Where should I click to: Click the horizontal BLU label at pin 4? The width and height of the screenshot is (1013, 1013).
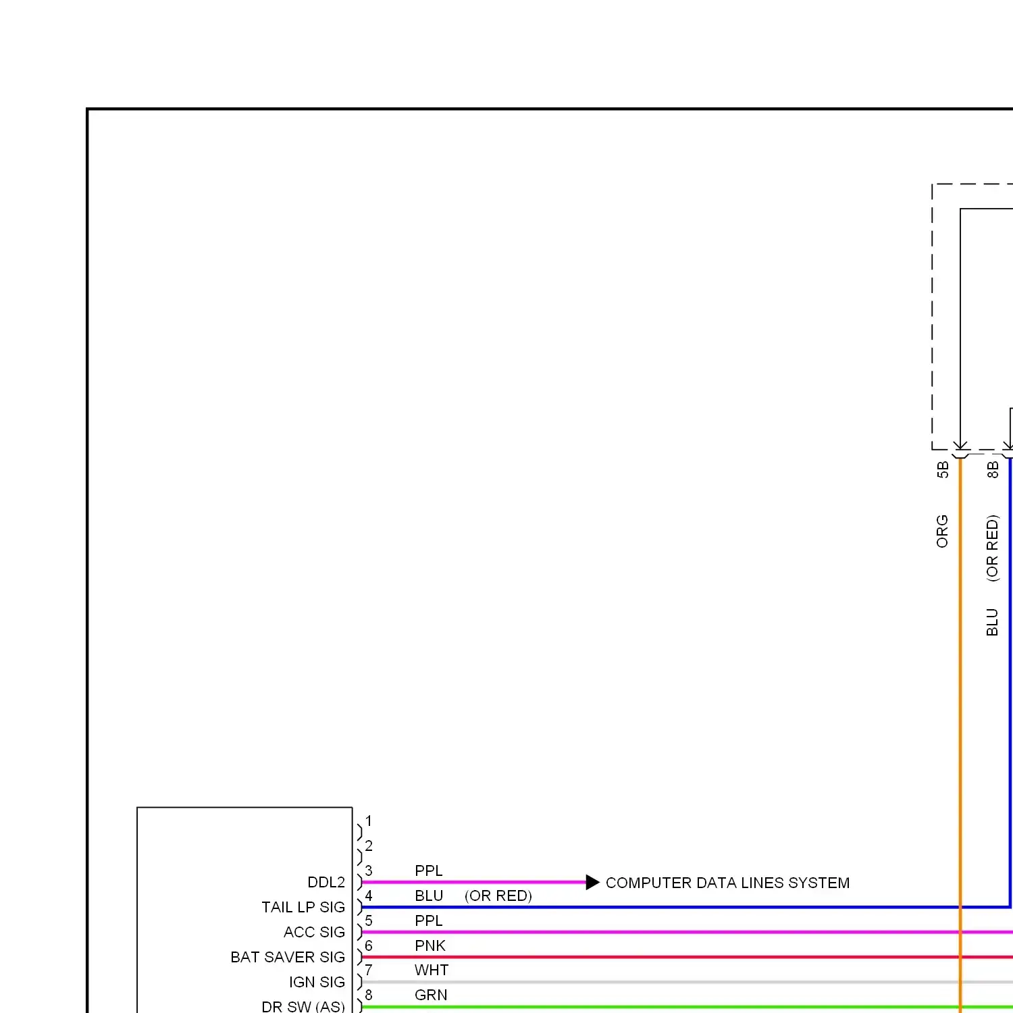[x=429, y=895]
